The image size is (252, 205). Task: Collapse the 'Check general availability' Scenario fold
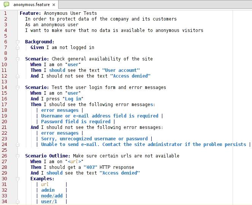click(17, 59)
